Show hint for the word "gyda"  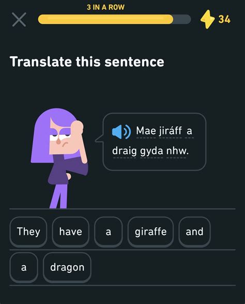pos(151,151)
